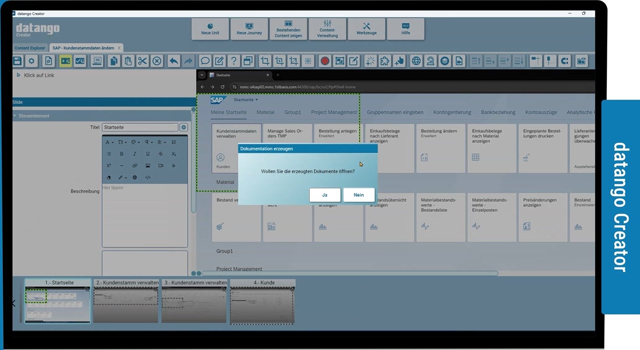Switch to the Content Explorer tab

(30, 48)
